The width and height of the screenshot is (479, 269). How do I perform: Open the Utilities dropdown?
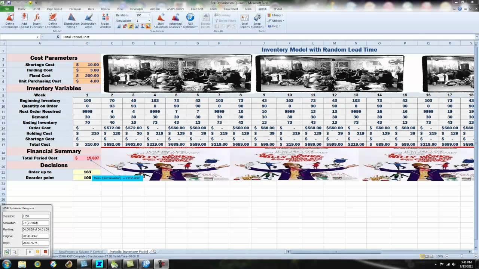tap(275, 21)
